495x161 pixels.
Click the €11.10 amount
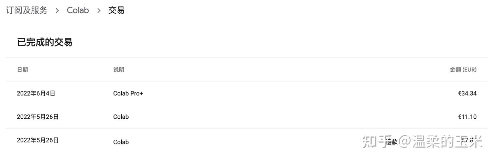point(467,117)
